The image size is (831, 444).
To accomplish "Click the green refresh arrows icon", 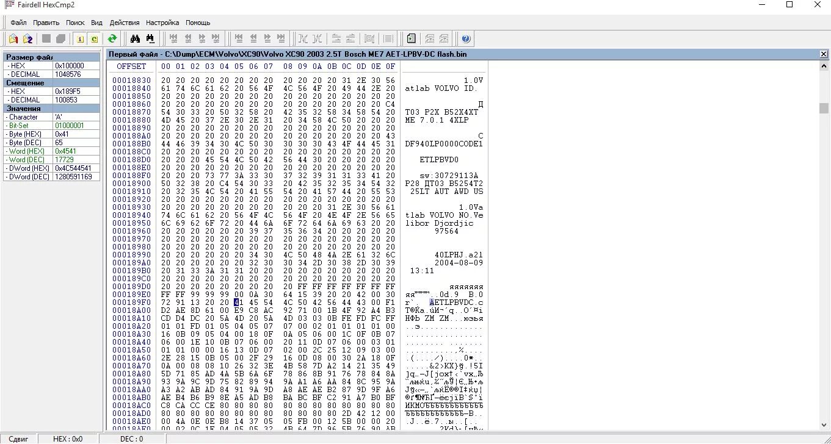I will pyautogui.click(x=112, y=39).
